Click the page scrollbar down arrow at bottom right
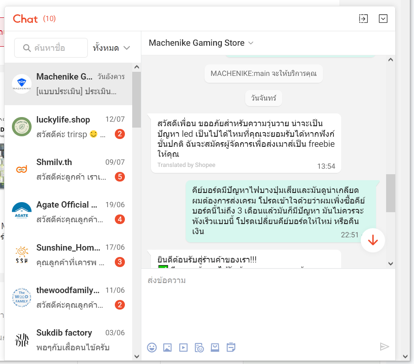Image resolution: width=414 pixels, height=364 pixels. click(x=406, y=357)
